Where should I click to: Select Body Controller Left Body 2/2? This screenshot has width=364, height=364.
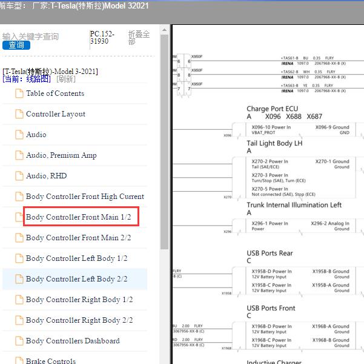[x=76, y=279]
